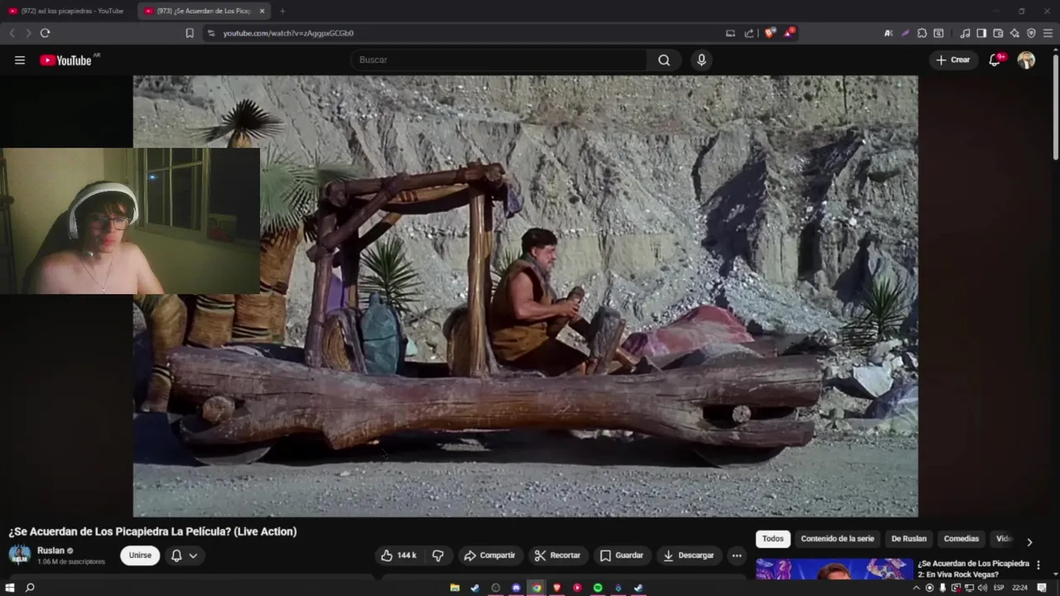Open Spotify from the taskbar
1060x596 pixels.
598,588
